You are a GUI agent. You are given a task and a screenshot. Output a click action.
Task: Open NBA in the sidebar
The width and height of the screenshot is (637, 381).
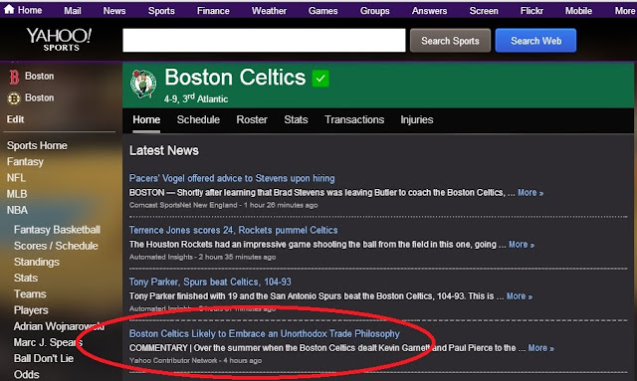point(17,210)
